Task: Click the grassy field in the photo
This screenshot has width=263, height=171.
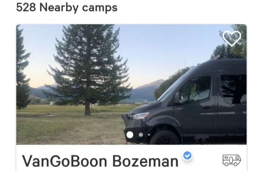Action: (71, 124)
